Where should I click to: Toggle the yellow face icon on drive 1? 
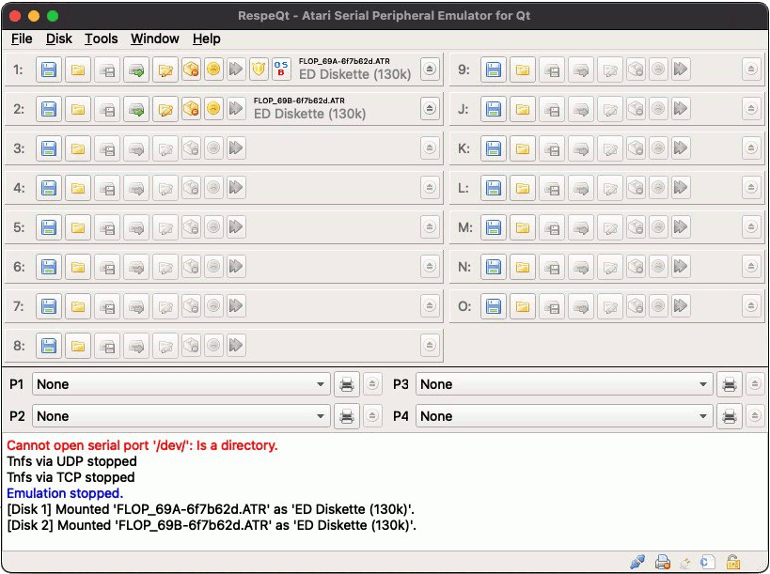(214, 70)
